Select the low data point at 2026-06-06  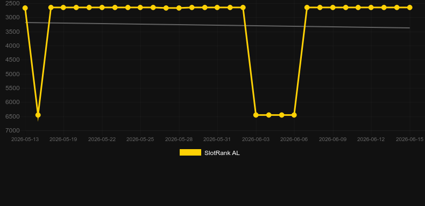[294, 115]
